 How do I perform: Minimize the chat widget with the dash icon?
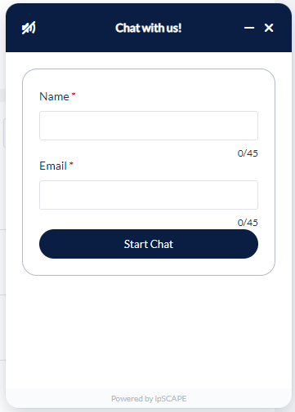[x=249, y=28]
